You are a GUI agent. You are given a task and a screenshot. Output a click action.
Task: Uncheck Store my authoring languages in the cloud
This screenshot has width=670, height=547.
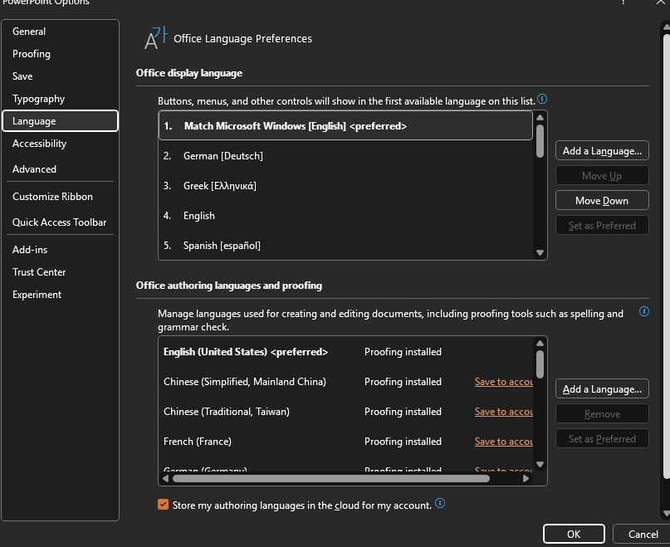tap(163, 504)
